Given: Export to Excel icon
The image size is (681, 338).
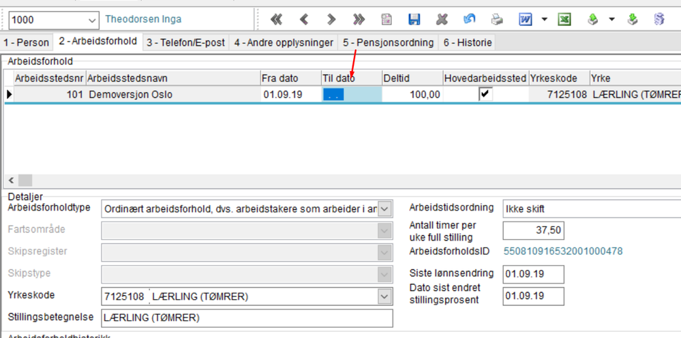Looking at the screenshot, I should tap(564, 19).
